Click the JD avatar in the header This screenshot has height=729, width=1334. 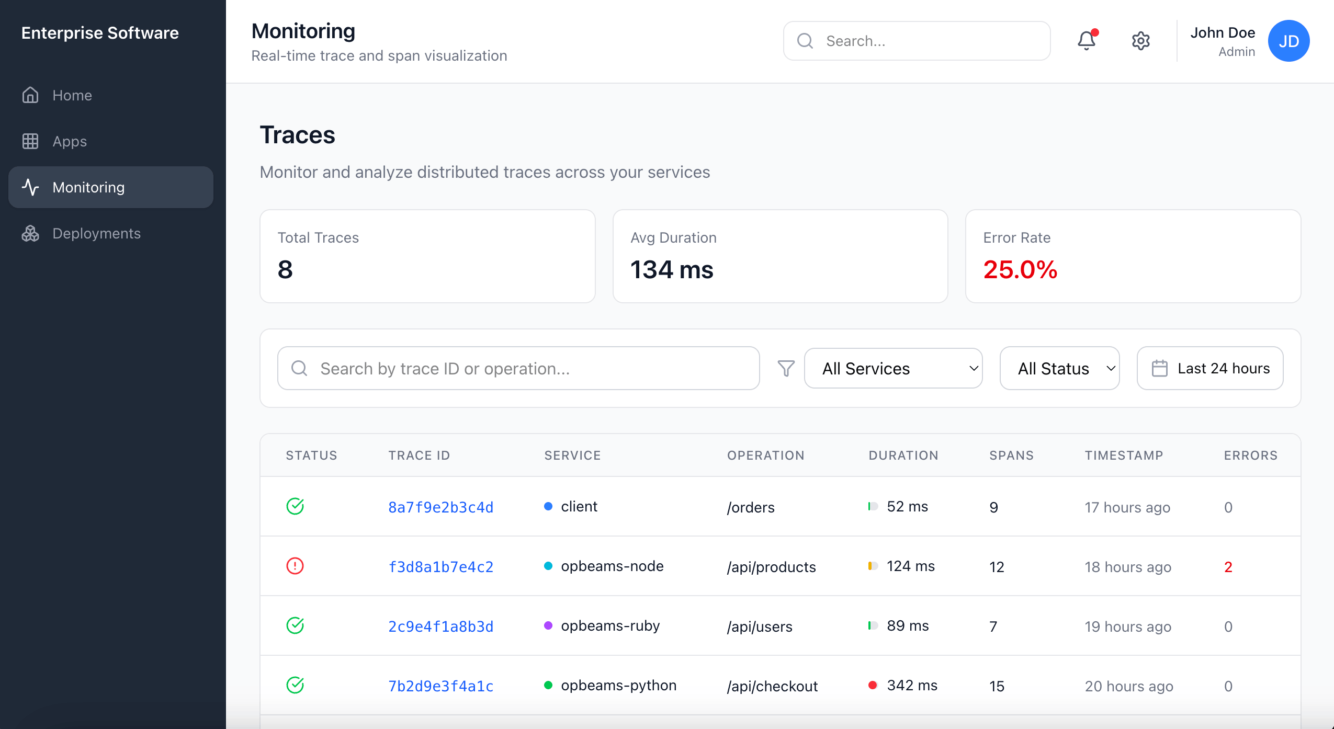pos(1288,41)
